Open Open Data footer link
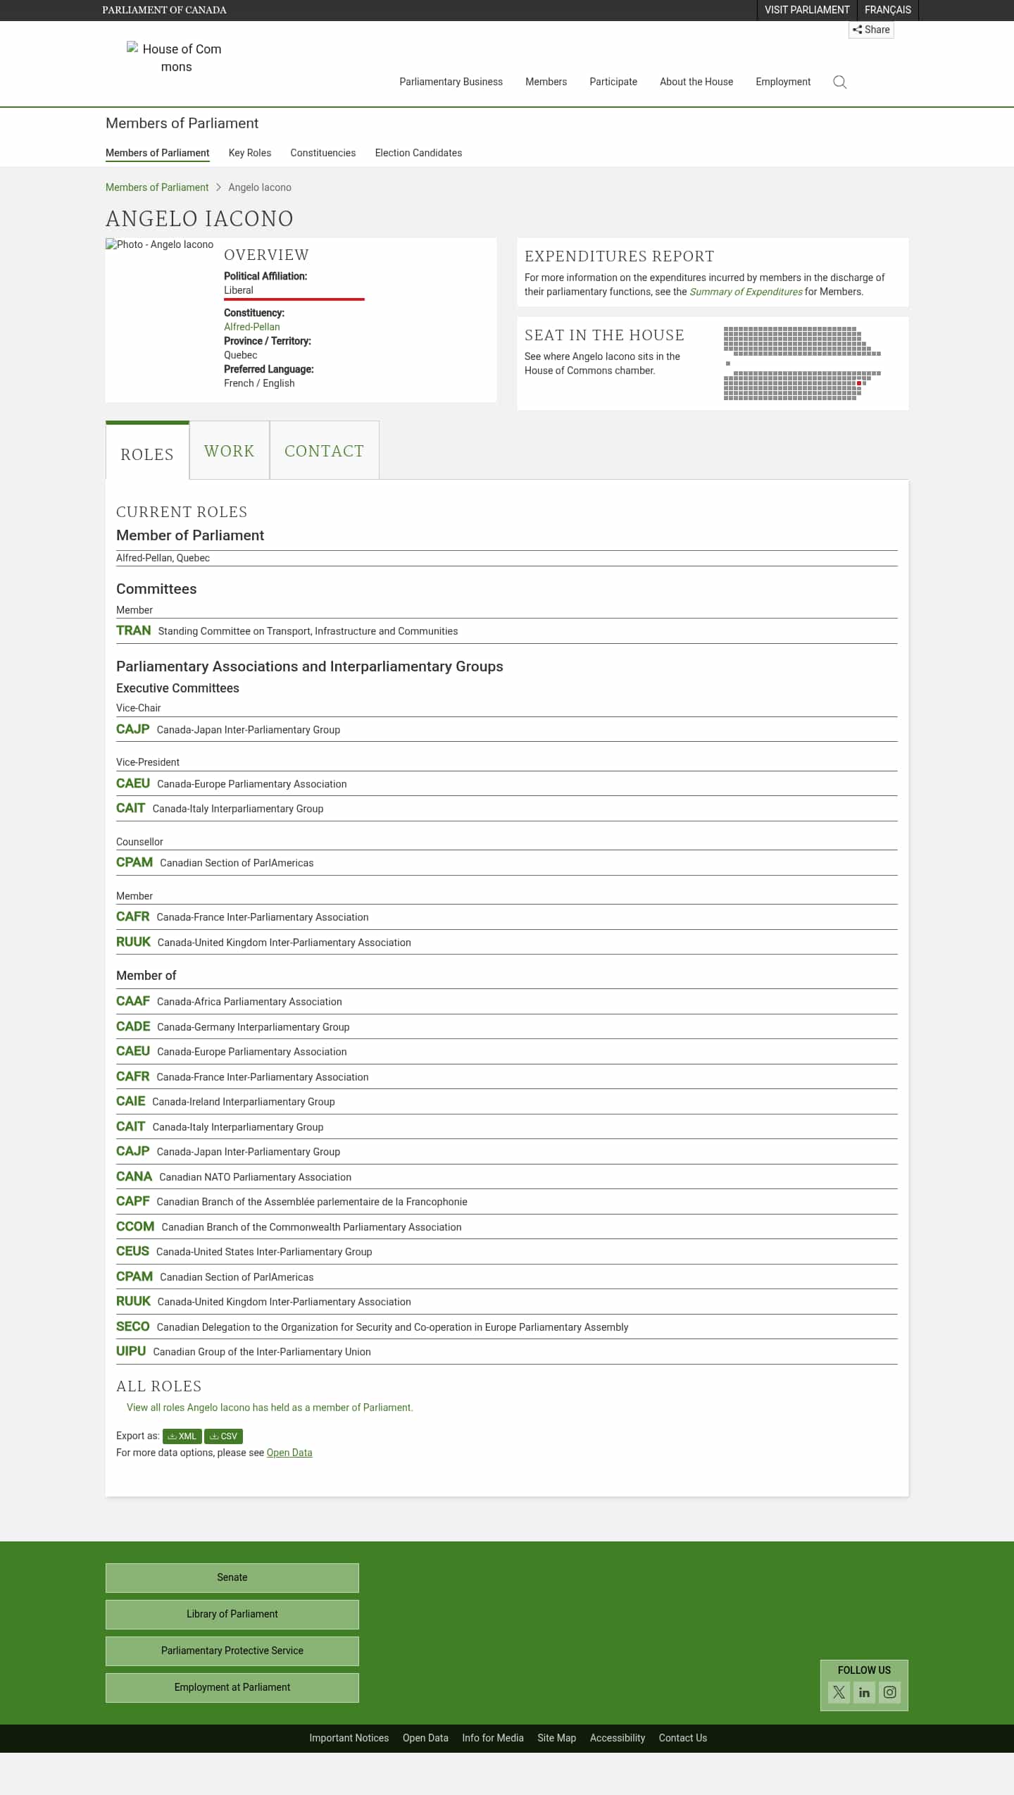 (425, 1738)
